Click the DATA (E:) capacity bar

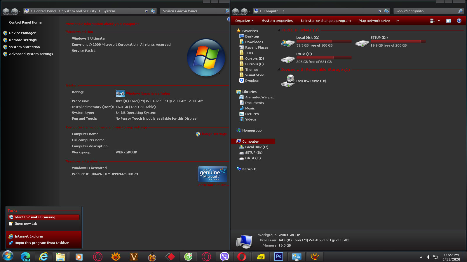(x=324, y=58)
